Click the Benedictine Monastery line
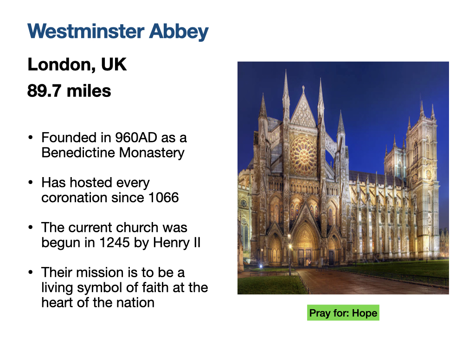Viewport: 475px width, 356px height. (x=113, y=153)
